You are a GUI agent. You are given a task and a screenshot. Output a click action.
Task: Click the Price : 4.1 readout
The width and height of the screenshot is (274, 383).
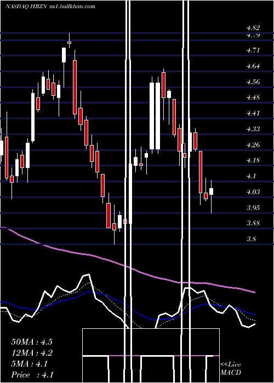click(32, 375)
